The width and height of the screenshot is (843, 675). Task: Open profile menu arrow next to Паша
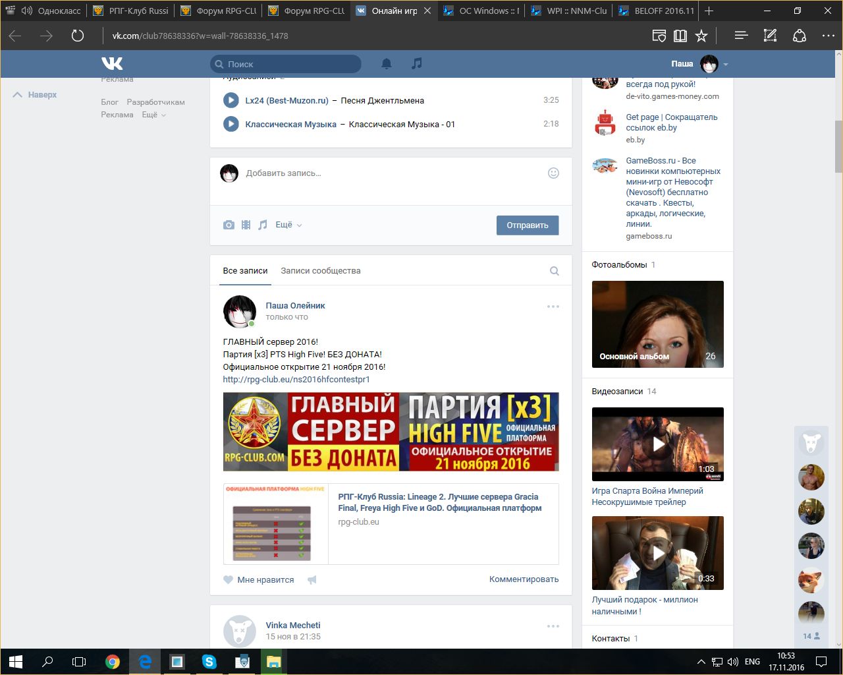(x=726, y=65)
